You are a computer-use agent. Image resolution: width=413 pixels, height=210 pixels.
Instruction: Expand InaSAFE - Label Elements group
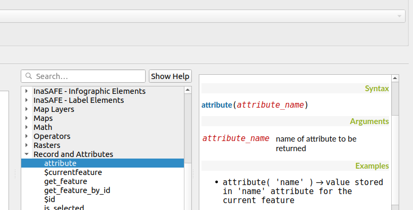(x=27, y=100)
